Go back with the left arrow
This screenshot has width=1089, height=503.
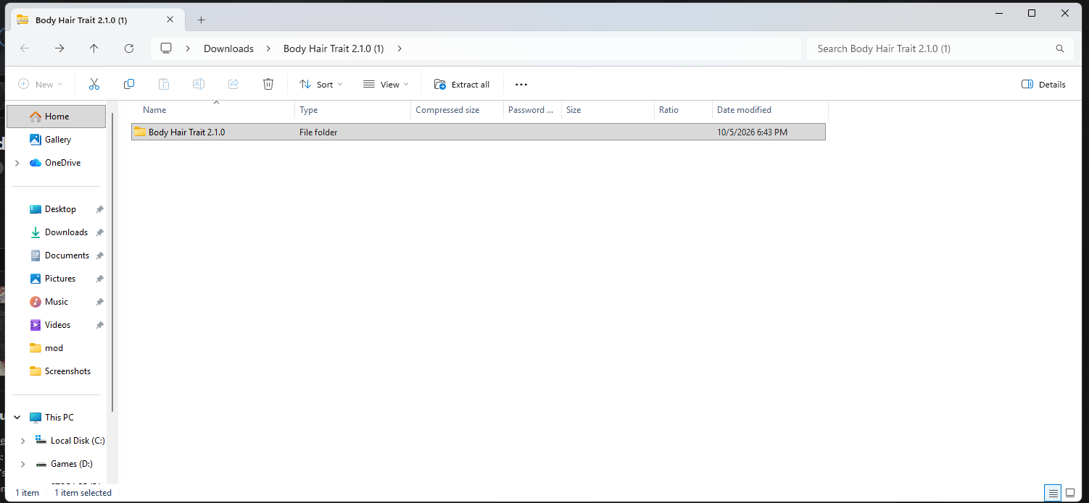tap(25, 48)
